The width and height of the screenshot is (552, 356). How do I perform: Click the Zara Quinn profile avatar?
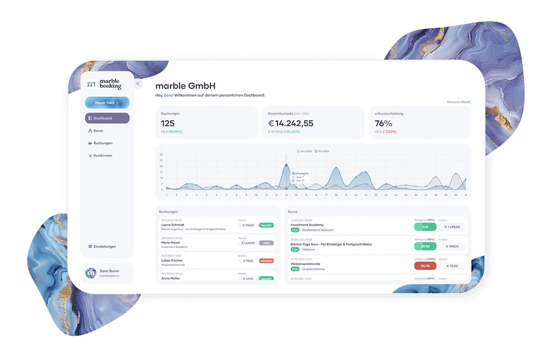point(91,273)
